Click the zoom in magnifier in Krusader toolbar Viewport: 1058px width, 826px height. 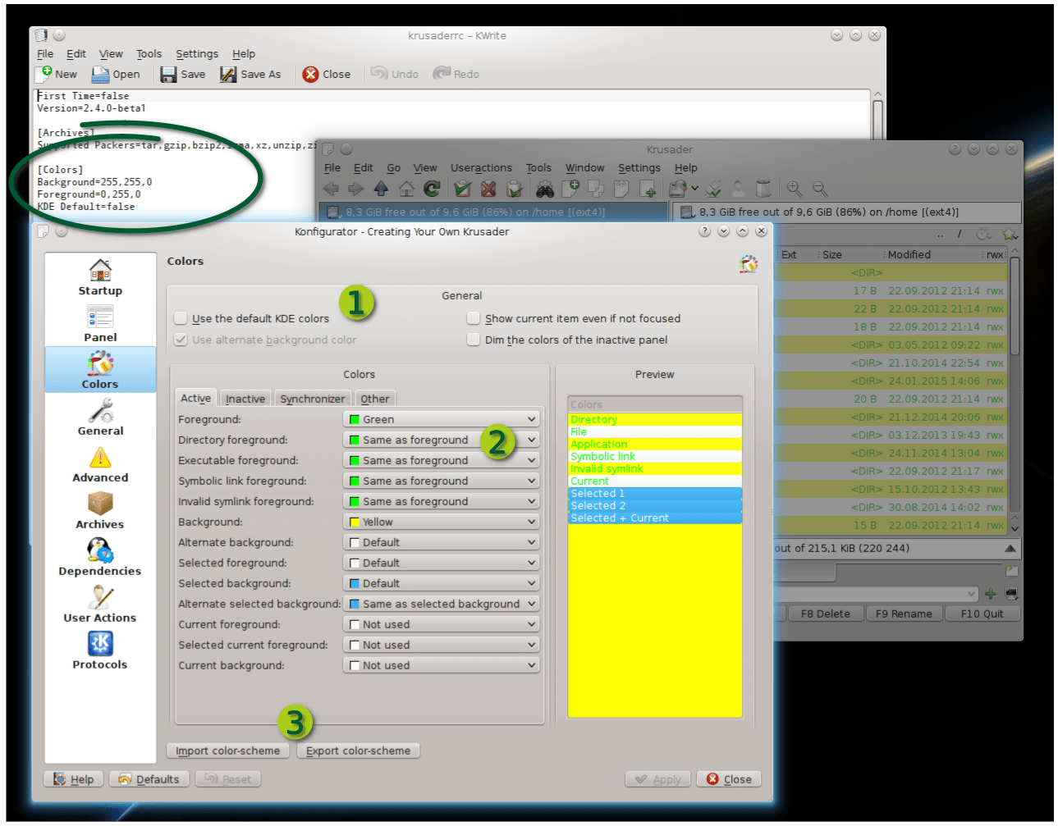tap(794, 189)
